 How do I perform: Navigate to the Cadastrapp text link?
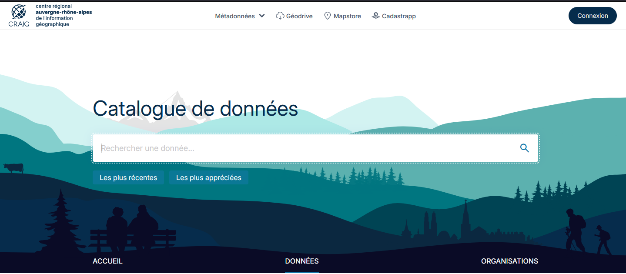398,16
